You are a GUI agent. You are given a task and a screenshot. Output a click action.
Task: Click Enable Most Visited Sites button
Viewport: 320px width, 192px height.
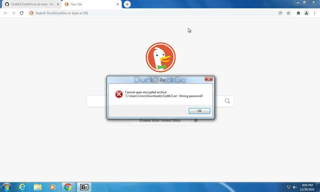(x=160, y=120)
